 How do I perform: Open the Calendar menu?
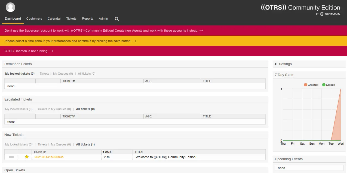pos(54,19)
